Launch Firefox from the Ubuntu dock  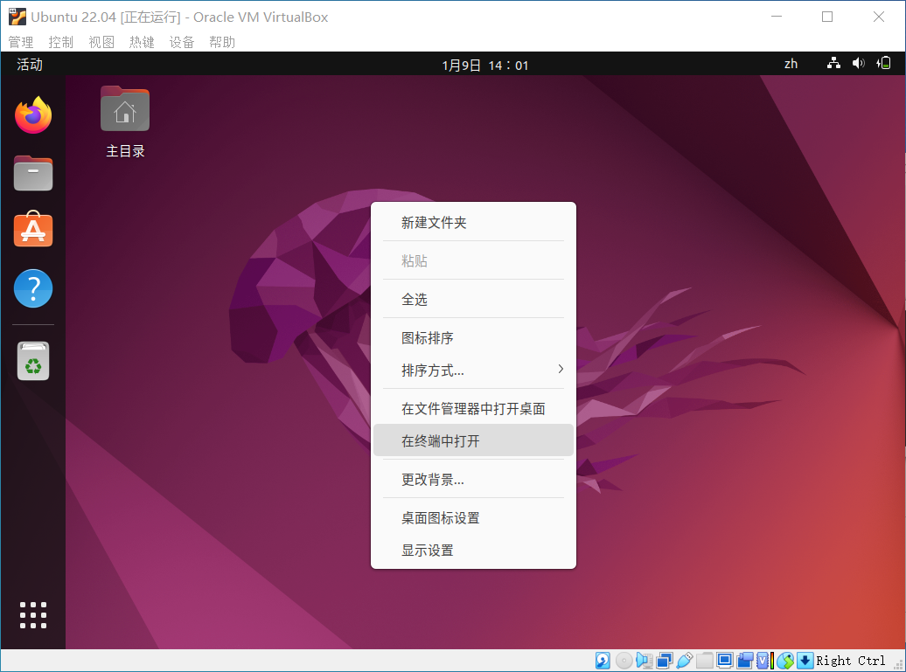coord(33,114)
